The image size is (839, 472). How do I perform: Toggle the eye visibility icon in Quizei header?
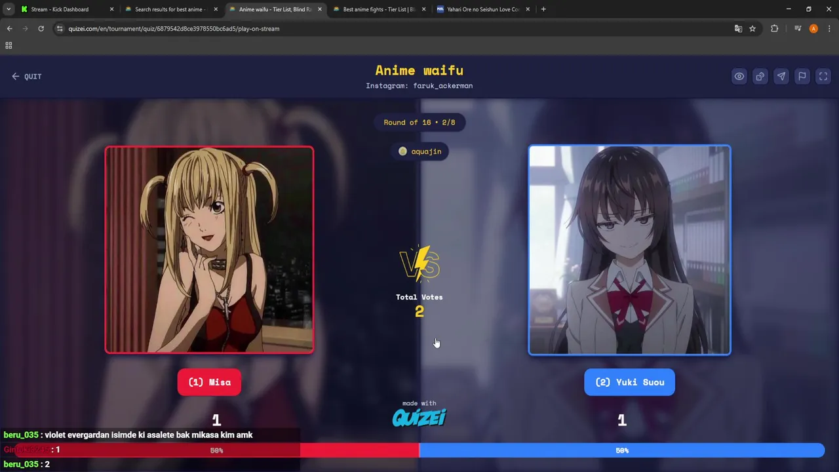point(739,76)
